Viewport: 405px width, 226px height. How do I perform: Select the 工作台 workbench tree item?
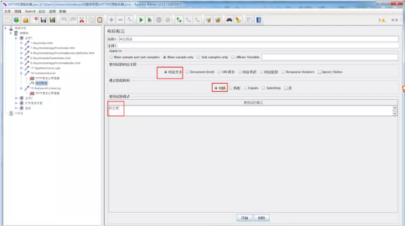pos(19,113)
